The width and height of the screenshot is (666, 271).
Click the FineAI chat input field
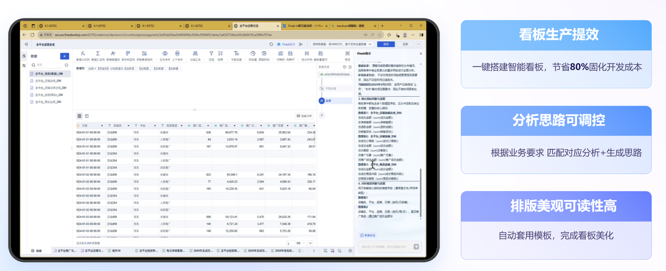pos(385,246)
